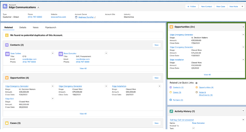
Task: Click New Note button
Action: click(x=234, y=7)
